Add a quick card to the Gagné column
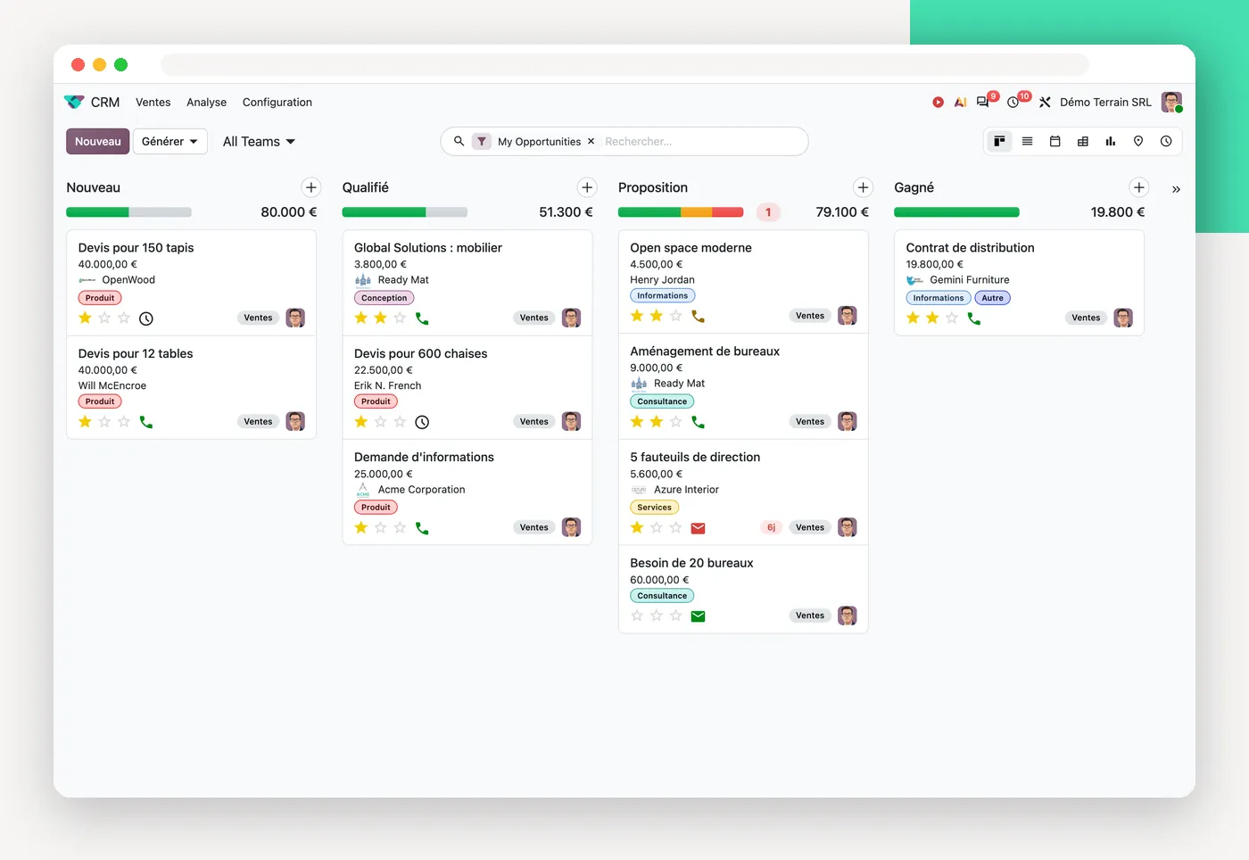This screenshot has width=1249, height=860. click(1139, 187)
